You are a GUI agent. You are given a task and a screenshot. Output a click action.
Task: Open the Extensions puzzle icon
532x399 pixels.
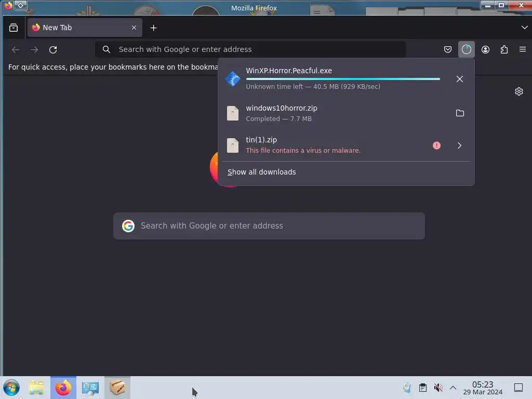coord(504,49)
